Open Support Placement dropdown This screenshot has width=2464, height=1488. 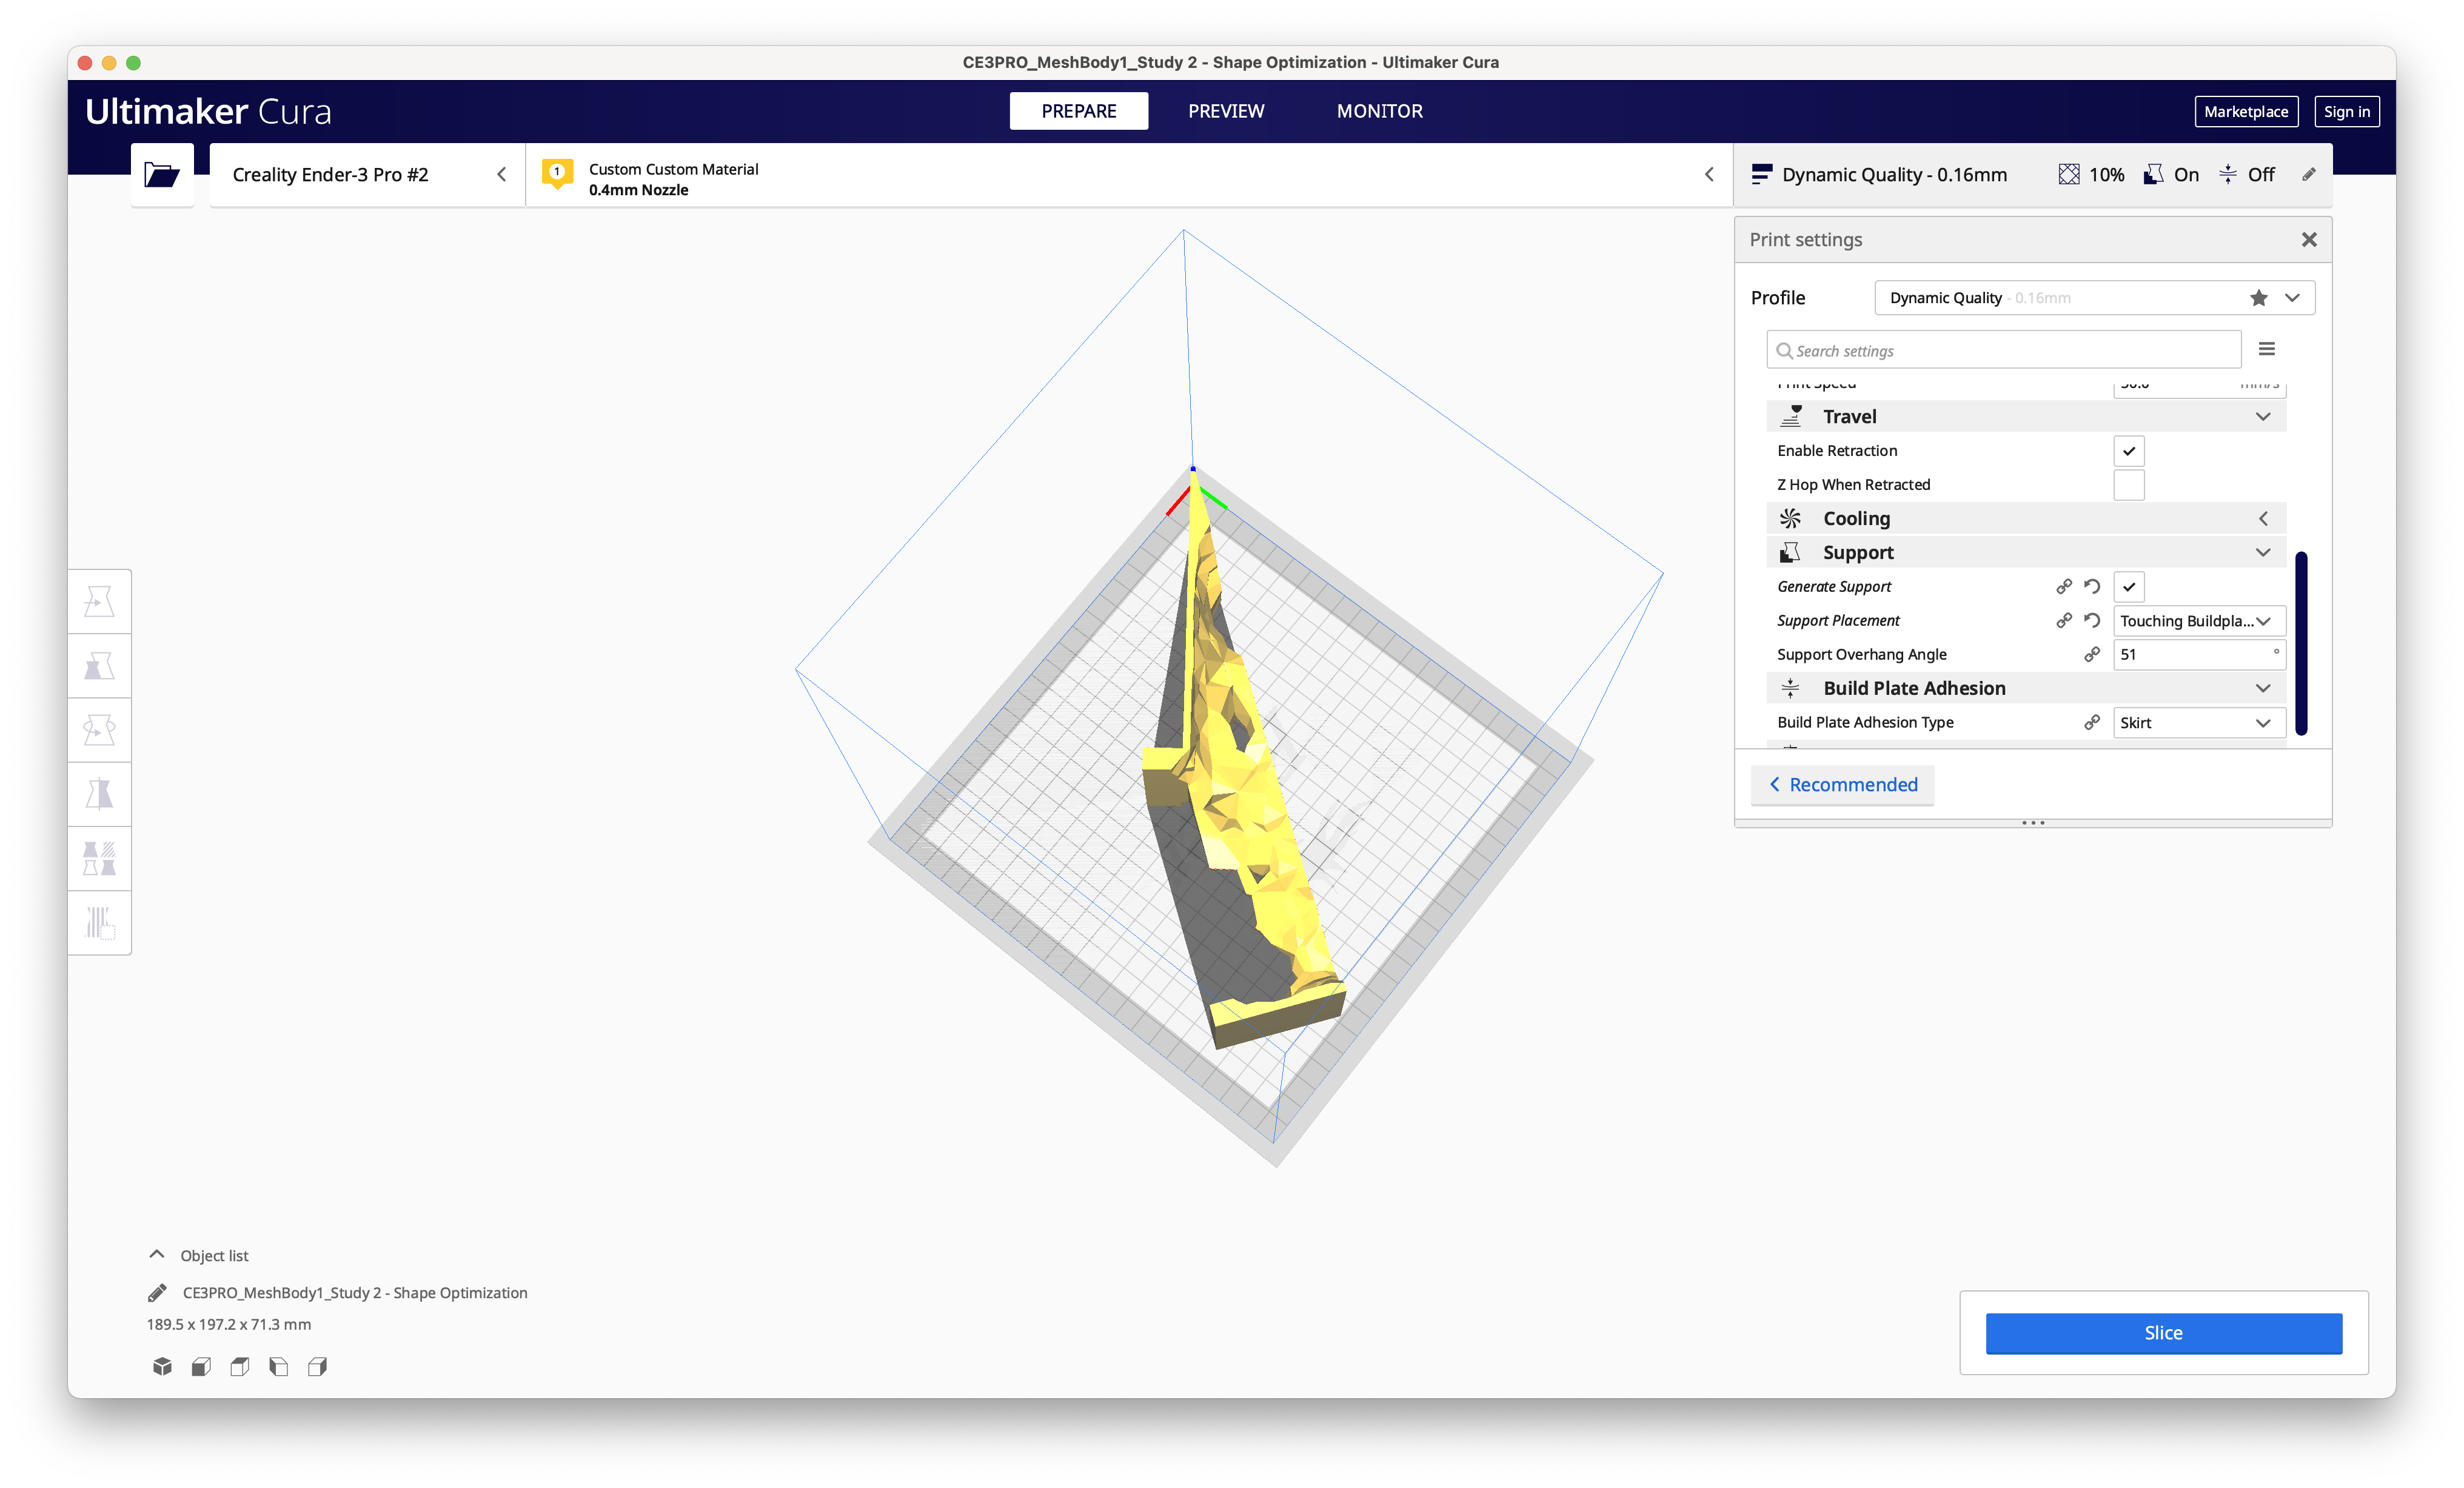pos(2199,621)
